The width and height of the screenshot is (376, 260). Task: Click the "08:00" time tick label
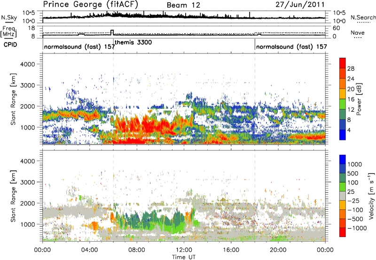click(x=137, y=250)
